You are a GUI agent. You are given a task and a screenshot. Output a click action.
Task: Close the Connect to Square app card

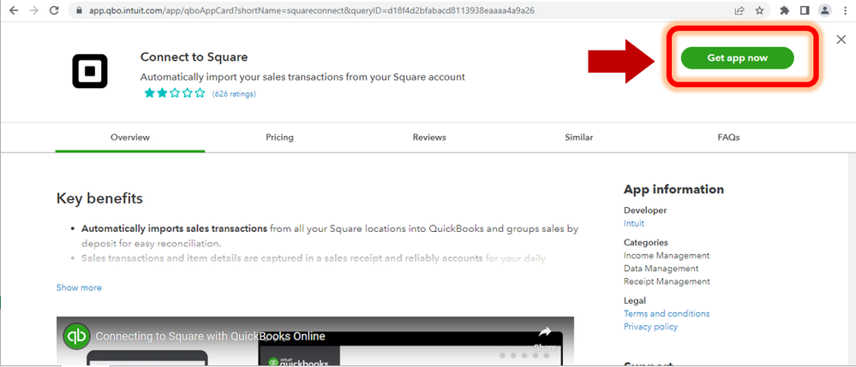click(841, 39)
